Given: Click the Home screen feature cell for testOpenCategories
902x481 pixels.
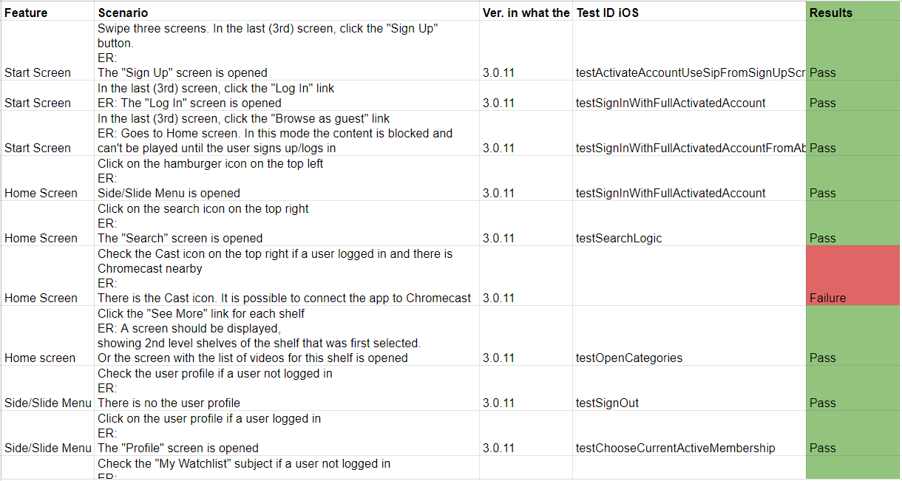Looking at the screenshot, I should point(47,335).
